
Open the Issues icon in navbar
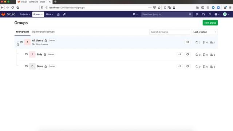(197, 14)
